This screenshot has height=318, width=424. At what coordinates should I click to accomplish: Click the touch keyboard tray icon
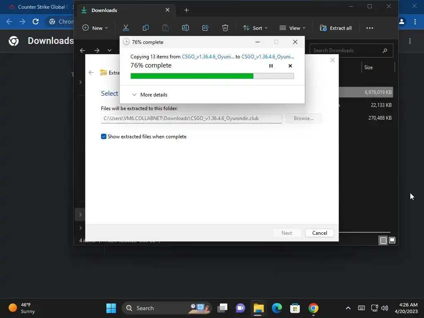(x=361, y=308)
